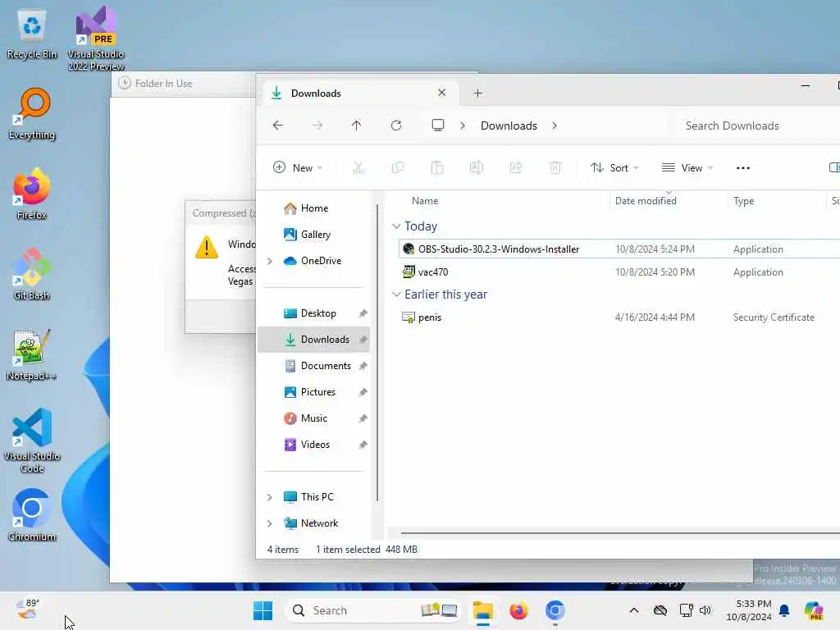Image resolution: width=840 pixels, height=630 pixels.
Task: Launch Firefox from the desktop
Action: tap(32, 194)
